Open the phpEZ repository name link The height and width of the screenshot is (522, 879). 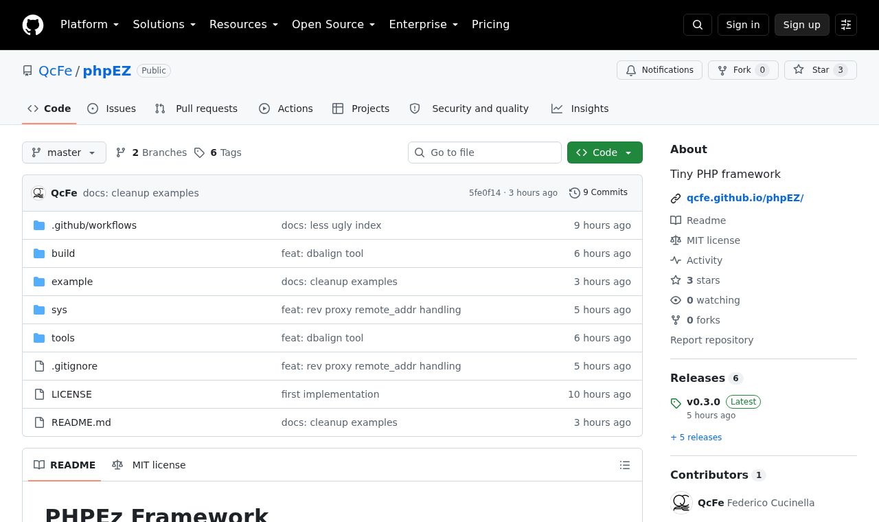pyautogui.click(x=107, y=71)
